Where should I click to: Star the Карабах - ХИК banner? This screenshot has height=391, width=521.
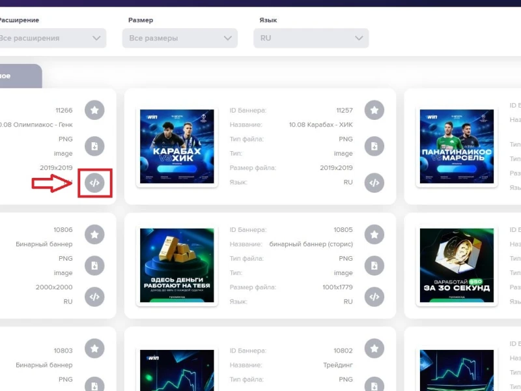pos(374,110)
